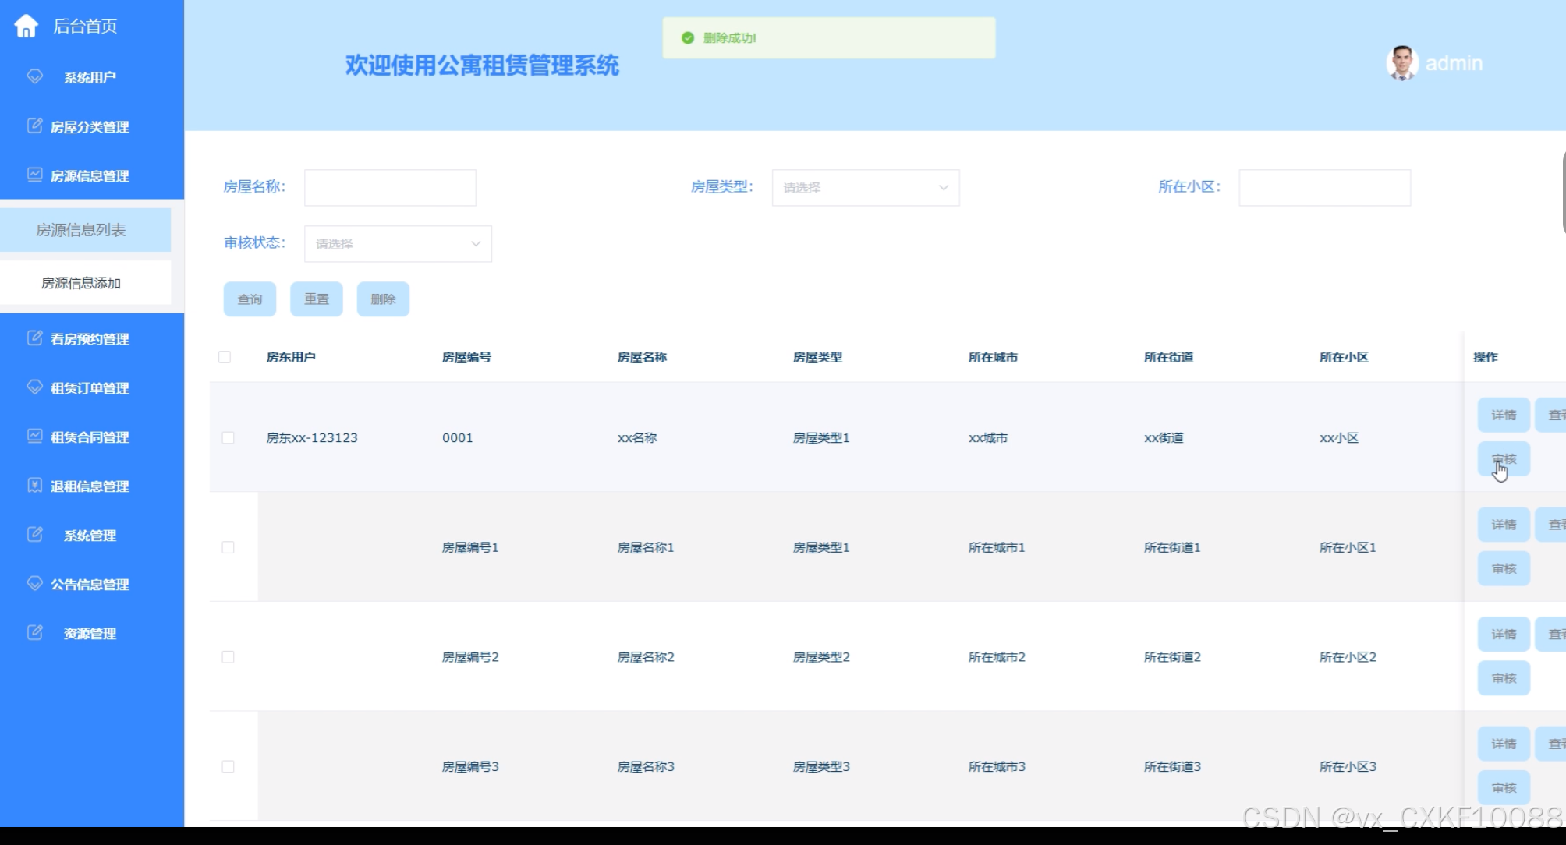
Task: Click the admin avatar picture
Action: (1401, 63)
